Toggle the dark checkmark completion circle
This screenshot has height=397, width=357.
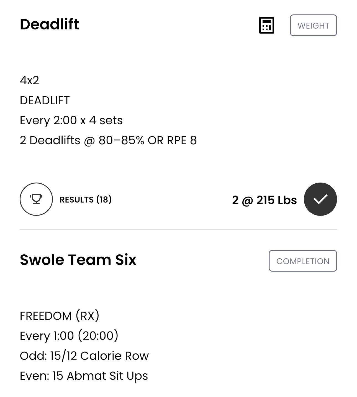(320, 199)
